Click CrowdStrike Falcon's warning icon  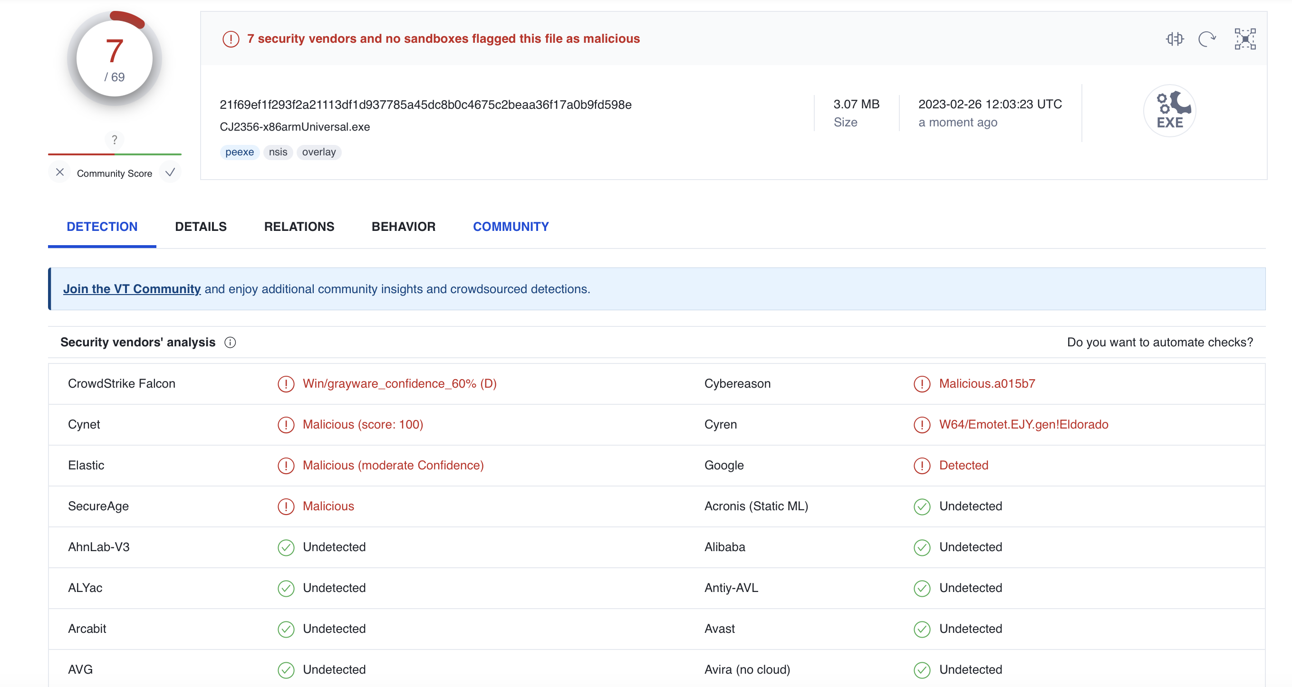(x=286, y=384)
